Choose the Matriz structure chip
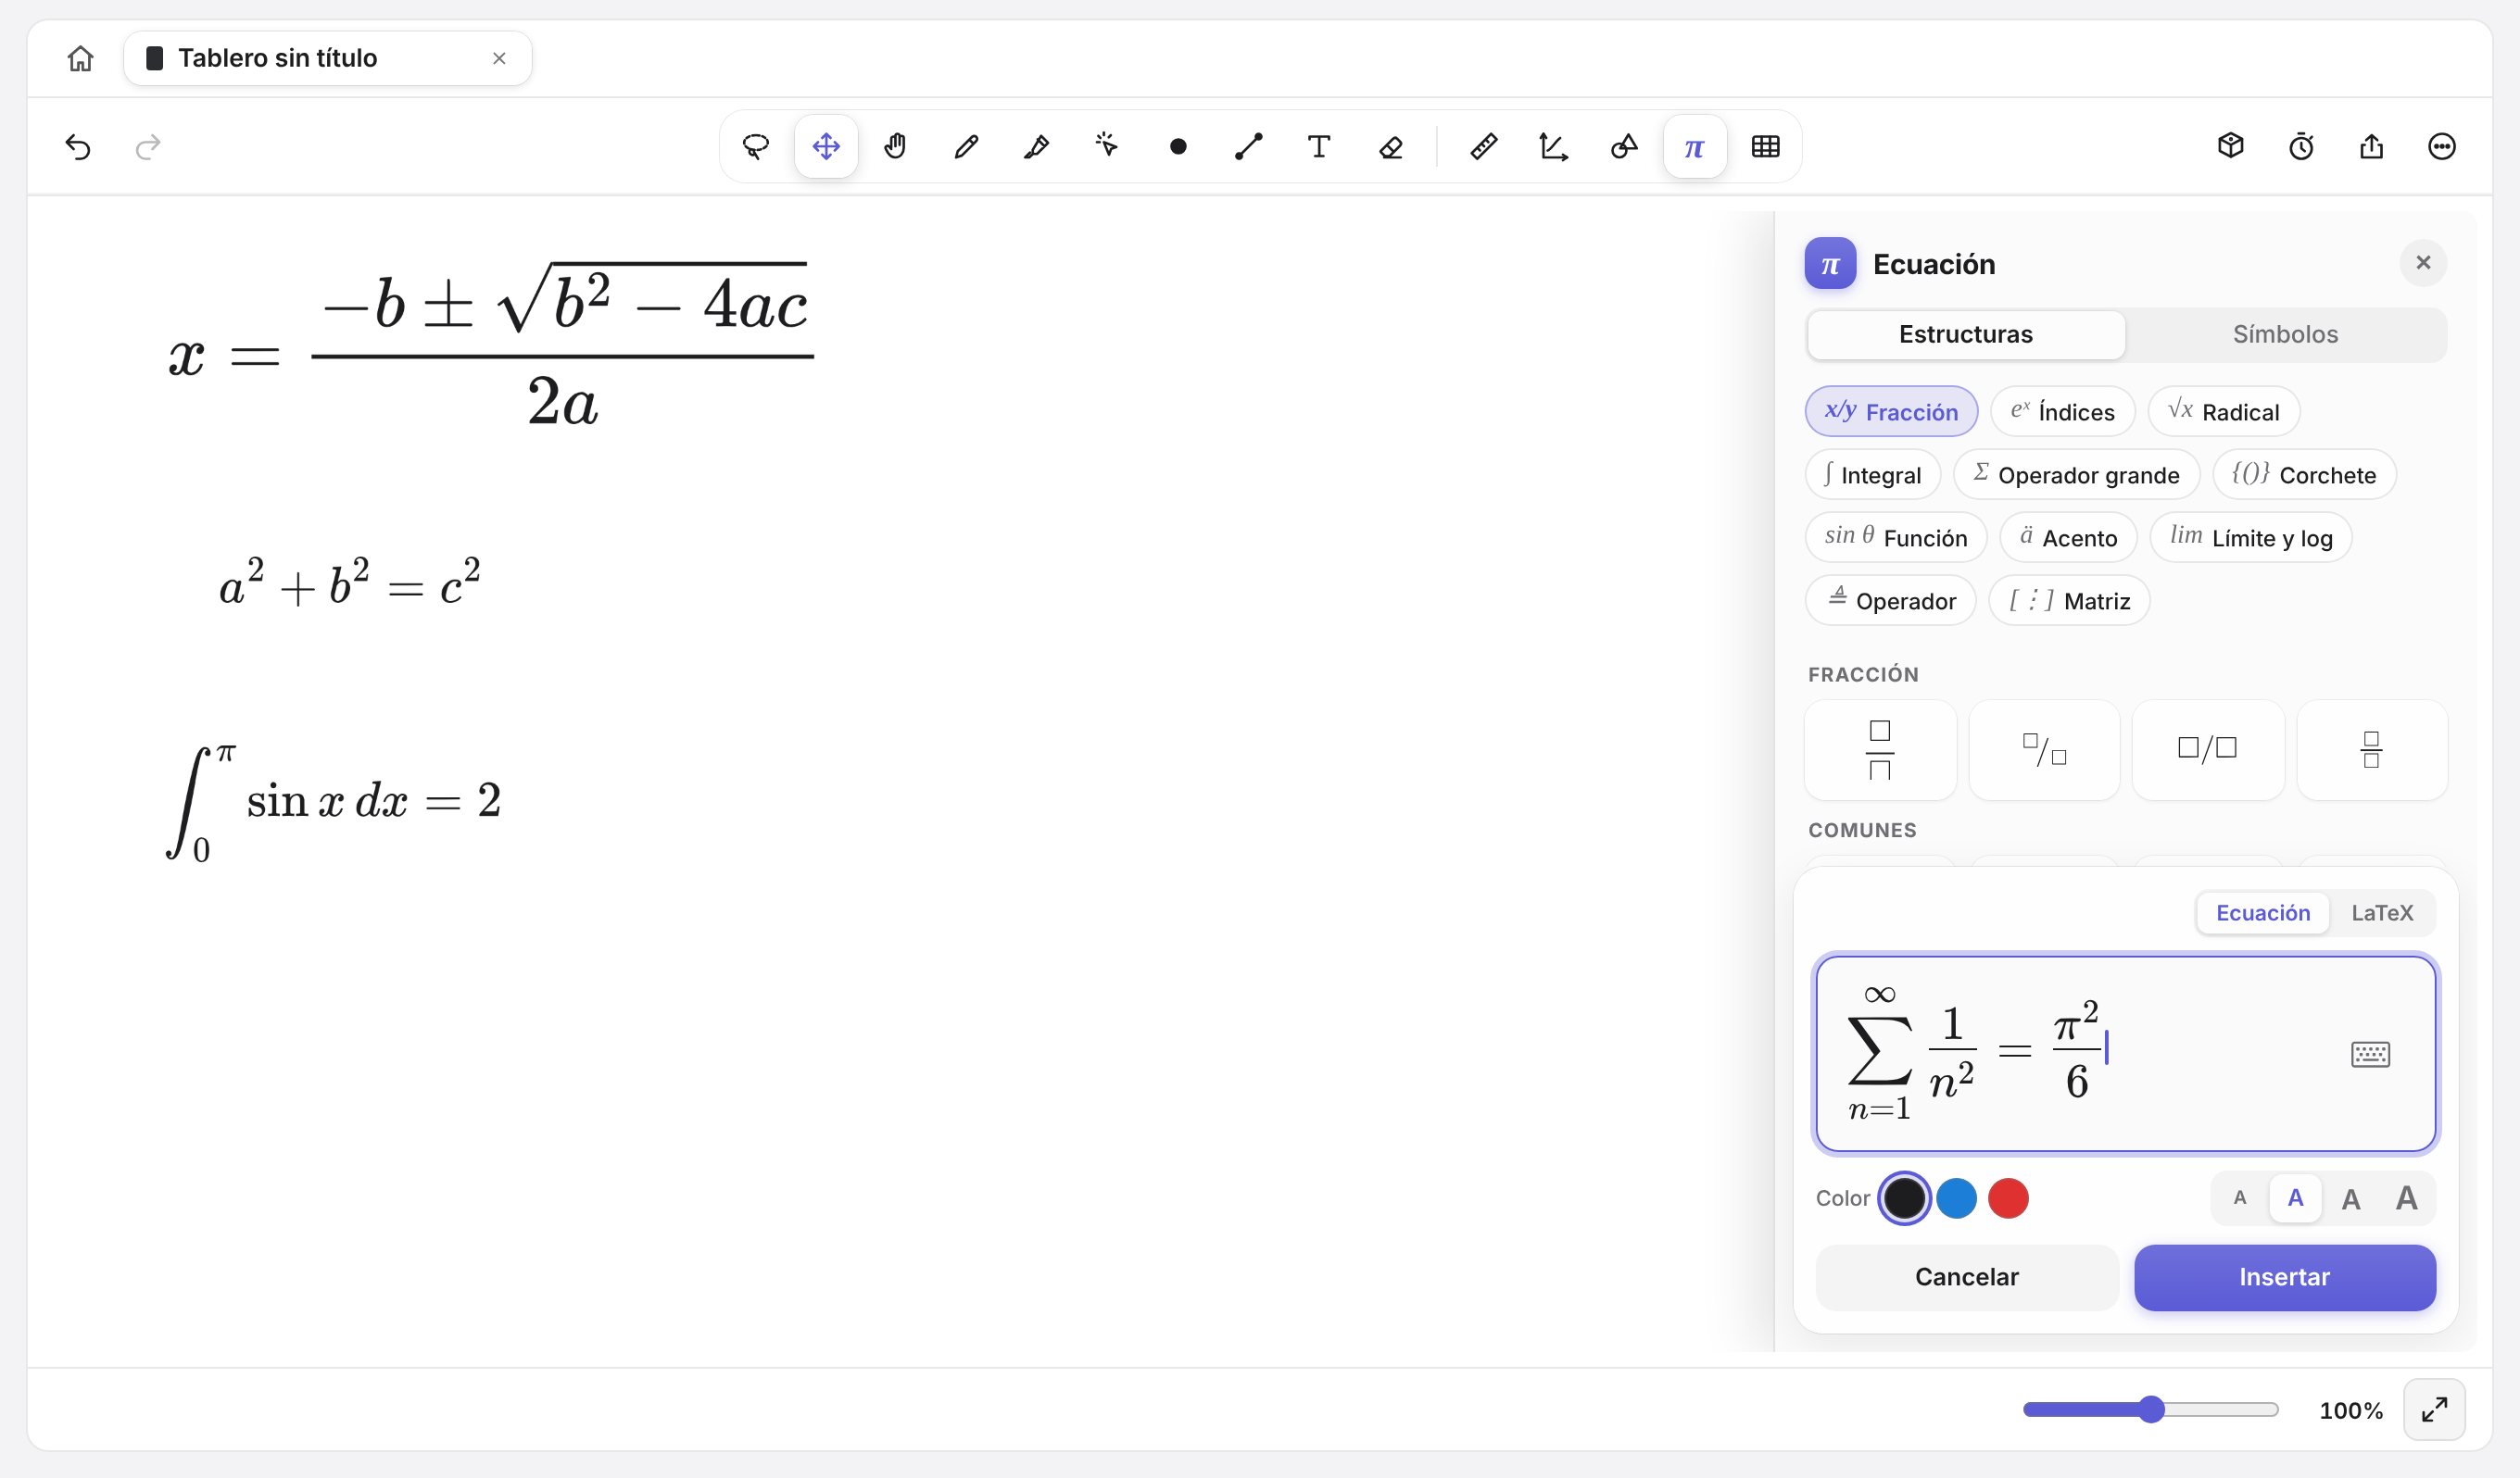 pos(2069,601)
